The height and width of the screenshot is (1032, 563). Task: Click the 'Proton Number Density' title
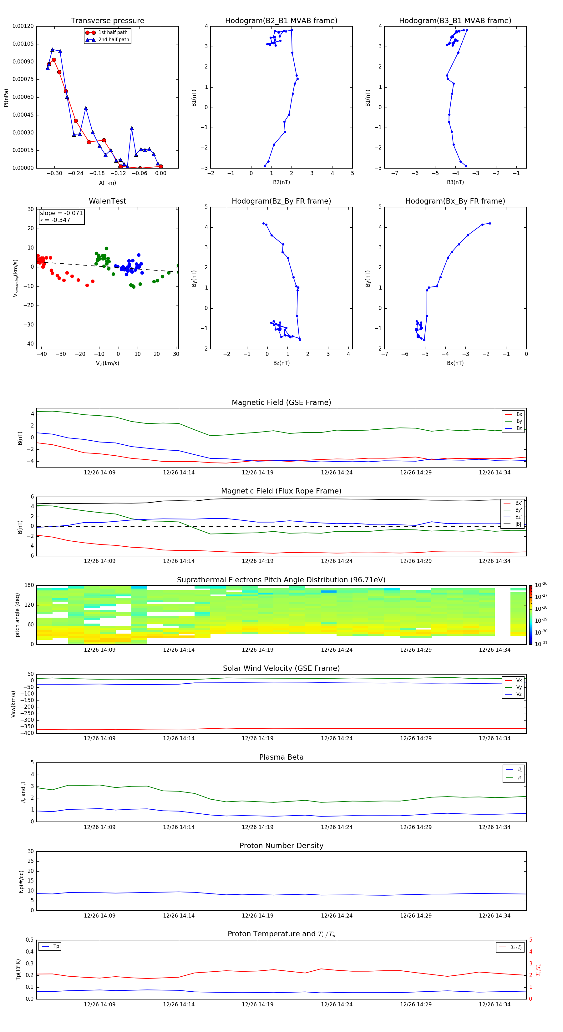tap(281, 846)
